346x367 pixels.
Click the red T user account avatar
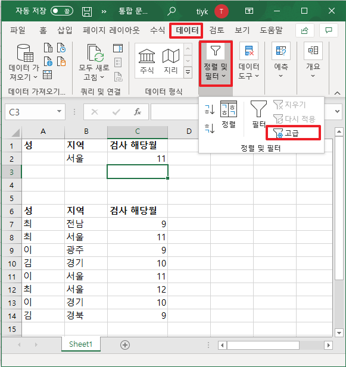click(x=222, y=11)
